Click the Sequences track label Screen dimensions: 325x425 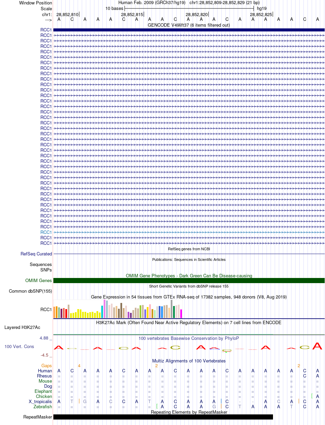coord(41,265)
